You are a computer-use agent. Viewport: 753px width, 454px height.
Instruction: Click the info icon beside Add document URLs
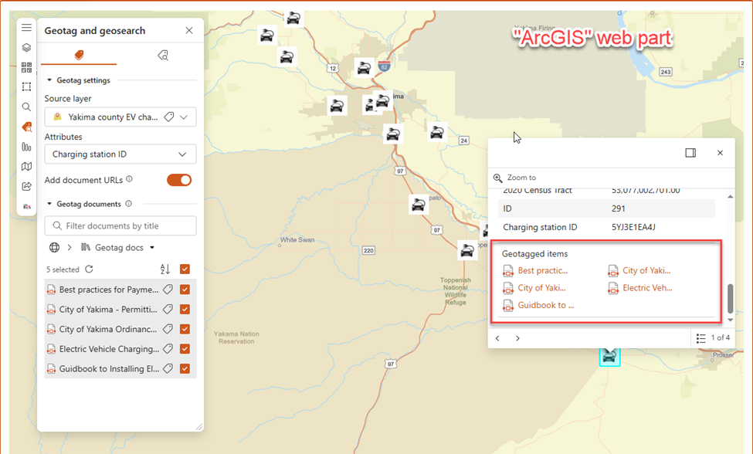pyautogui.click(x=129, y=179)
